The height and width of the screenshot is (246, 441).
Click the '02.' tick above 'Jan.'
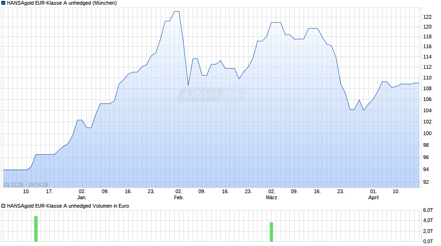coord(82,191)
